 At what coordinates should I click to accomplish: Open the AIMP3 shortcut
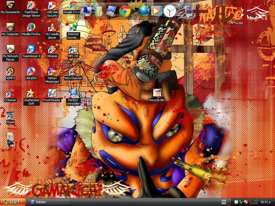click(10, 73)
